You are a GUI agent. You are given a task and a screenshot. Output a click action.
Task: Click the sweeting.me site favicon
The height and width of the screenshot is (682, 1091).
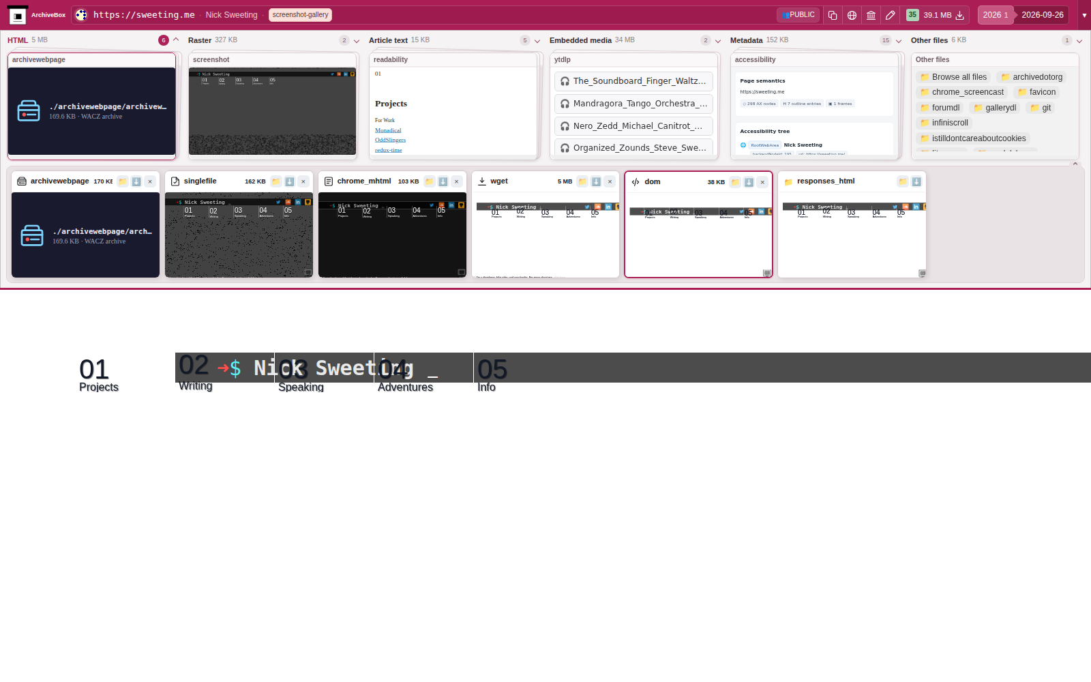81,15
